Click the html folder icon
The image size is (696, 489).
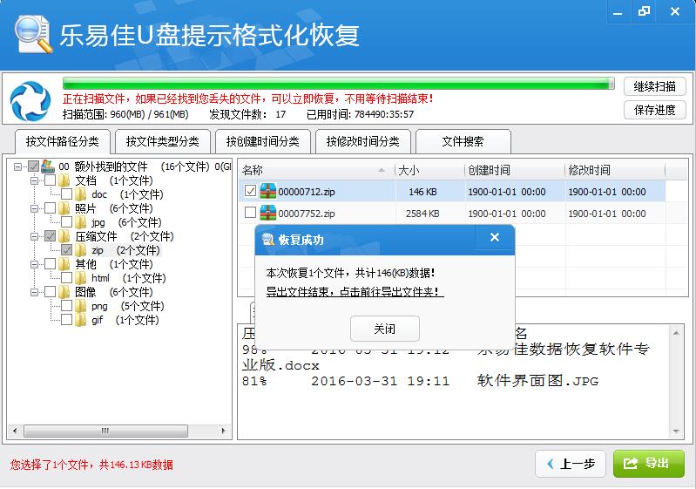pyautogui.click(x=81, y=278)
